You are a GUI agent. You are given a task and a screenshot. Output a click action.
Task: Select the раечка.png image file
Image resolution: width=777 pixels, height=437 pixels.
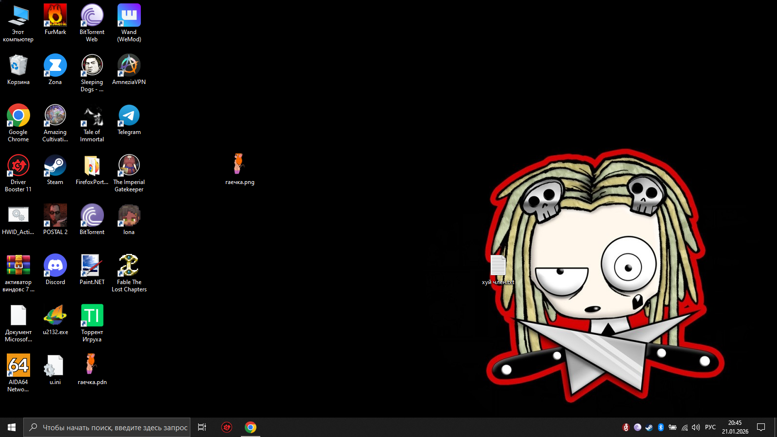[239, 169]
